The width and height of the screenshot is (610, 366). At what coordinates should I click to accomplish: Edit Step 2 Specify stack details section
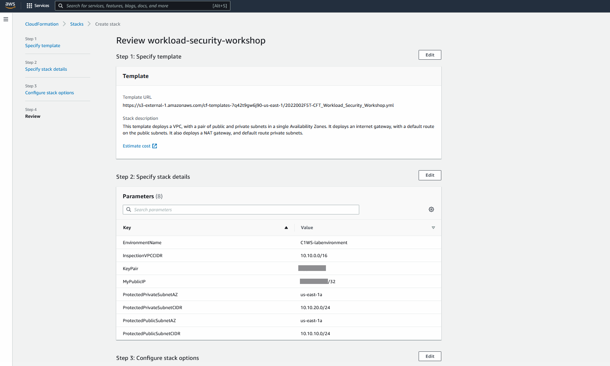click(x=430, y=175)
